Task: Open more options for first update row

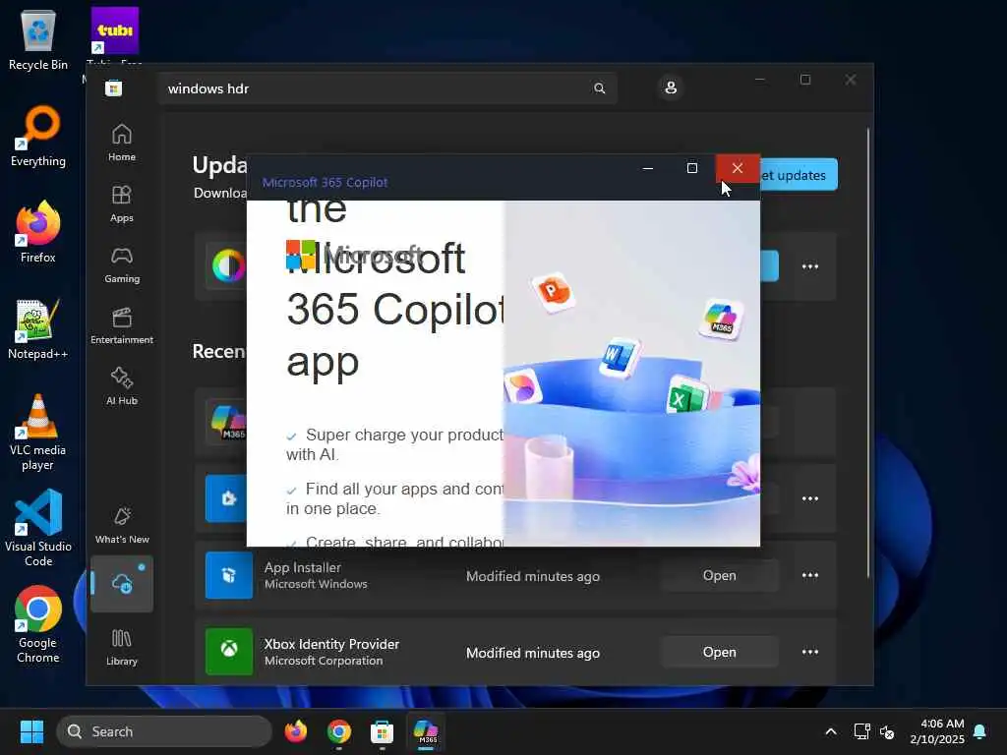Action: click(x=810, y=266)
